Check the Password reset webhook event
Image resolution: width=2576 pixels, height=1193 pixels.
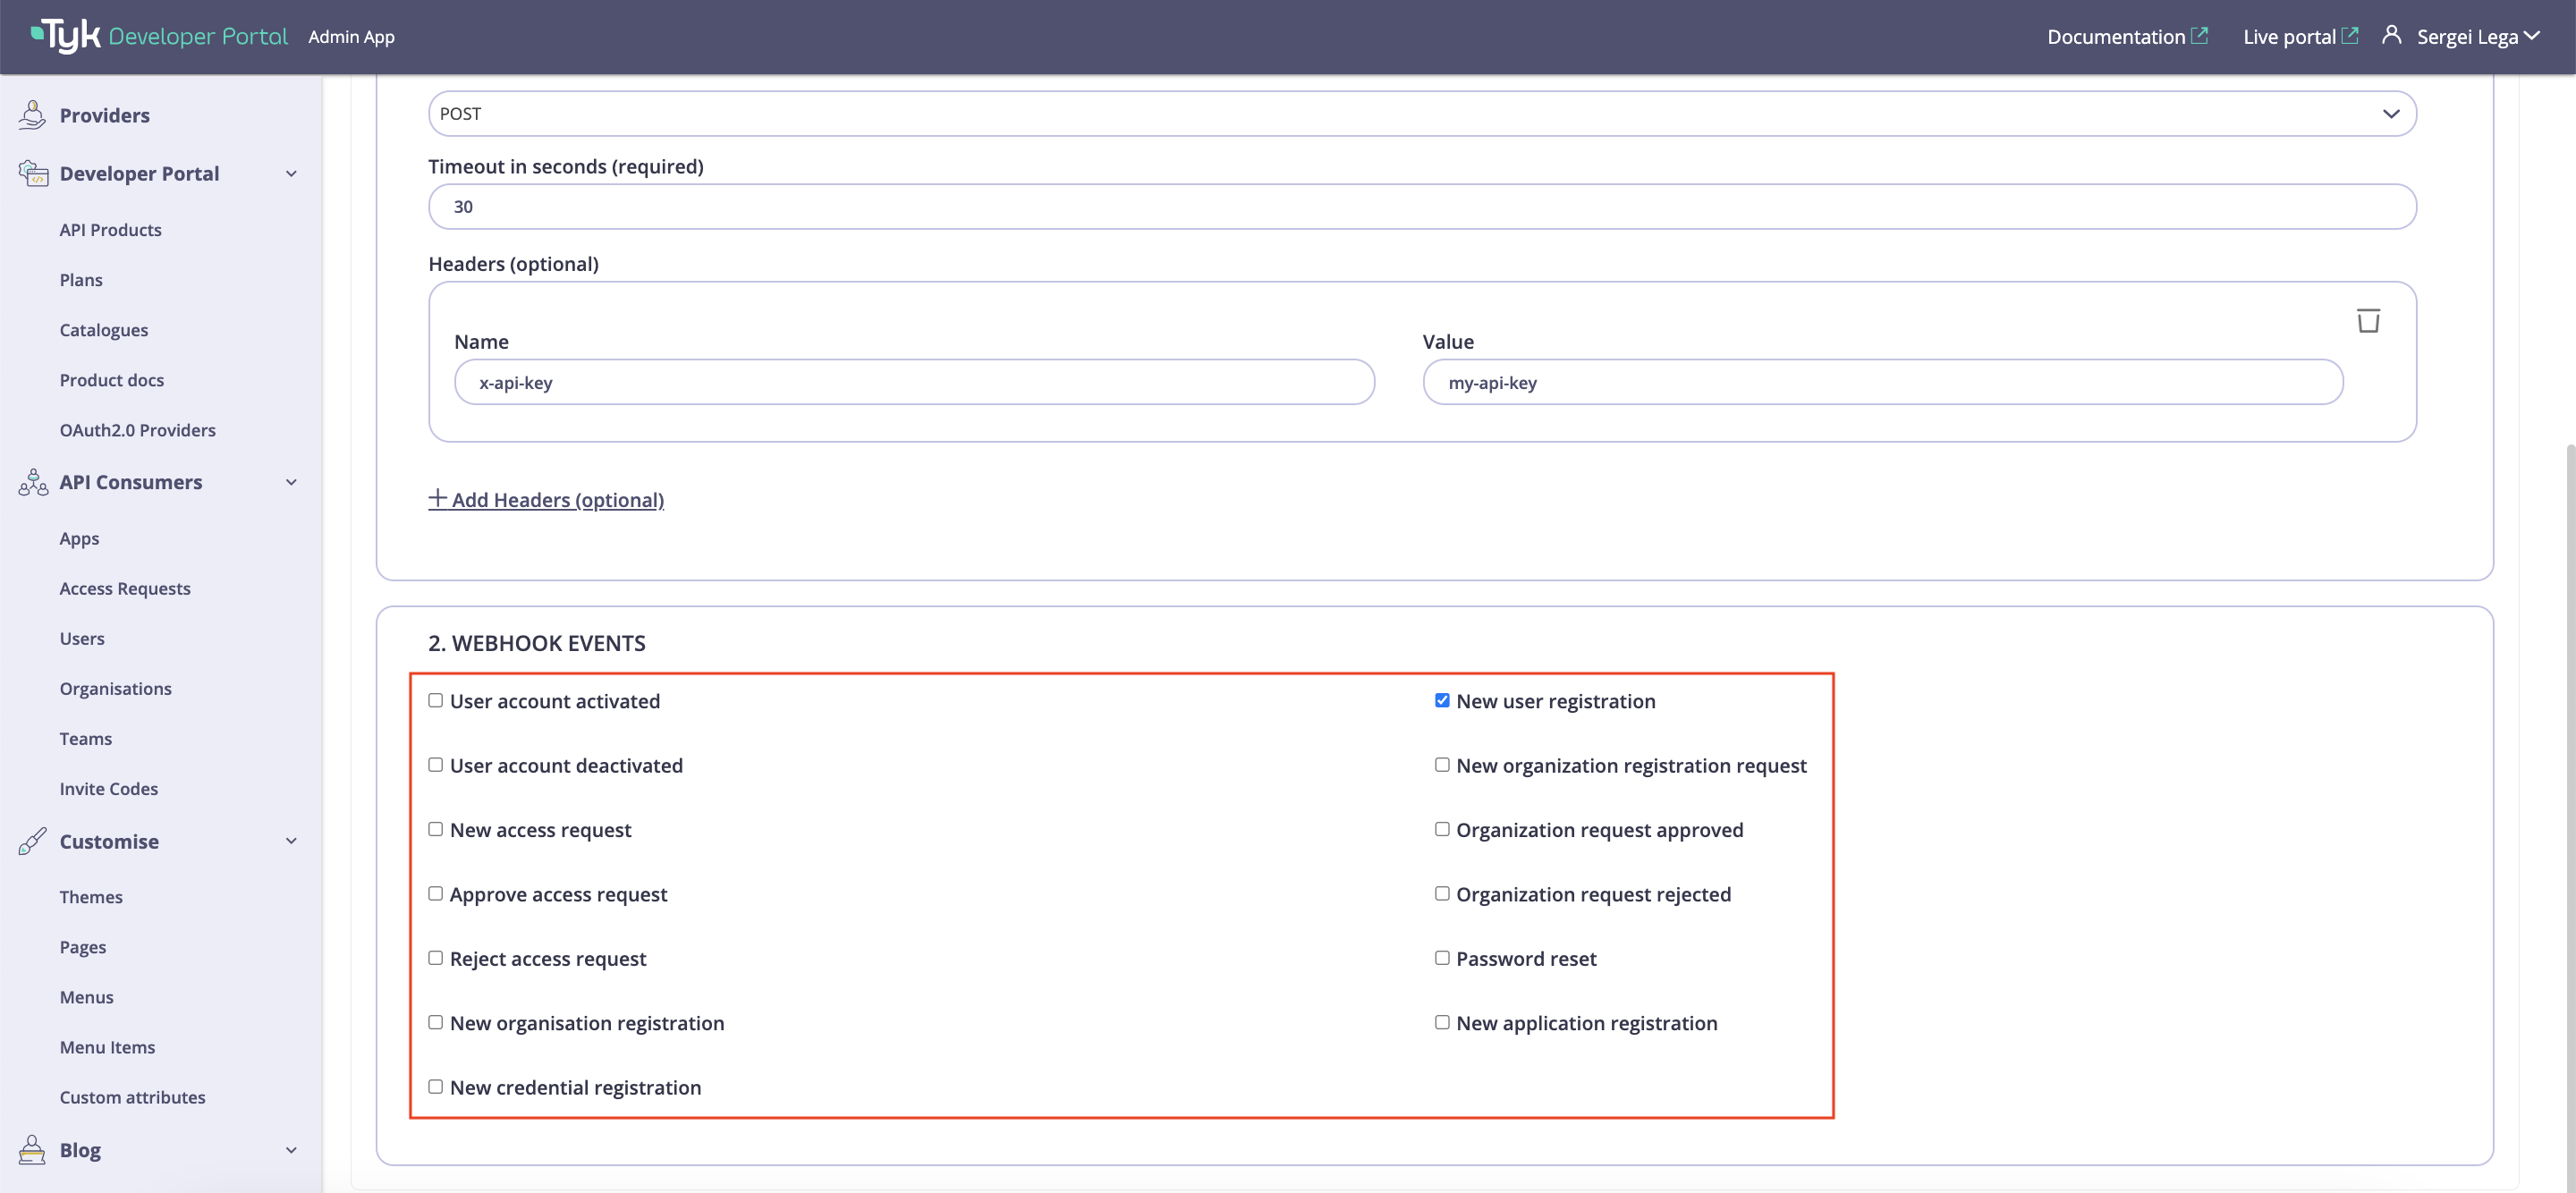pos(1442,957)
